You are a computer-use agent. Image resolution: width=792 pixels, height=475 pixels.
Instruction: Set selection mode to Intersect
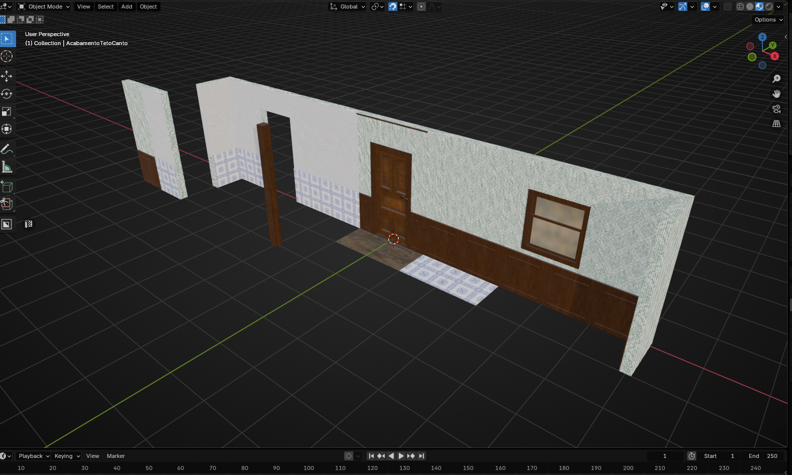coord(40,20)
